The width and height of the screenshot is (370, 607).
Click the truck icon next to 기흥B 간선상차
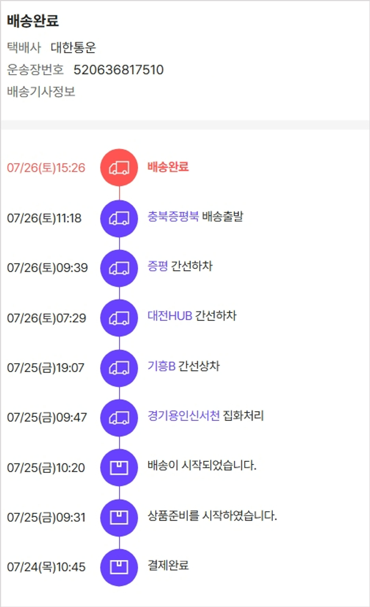click(x=119, y=368)
